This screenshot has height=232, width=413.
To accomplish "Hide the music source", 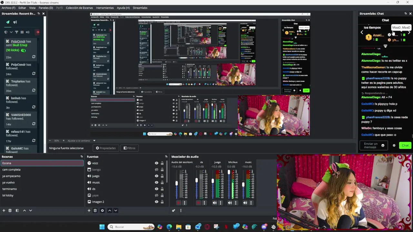I will coord(156,182).
